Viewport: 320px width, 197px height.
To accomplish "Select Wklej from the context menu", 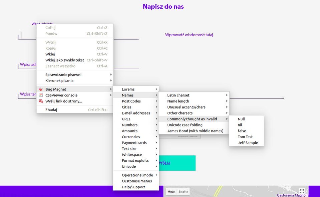I will [x=75, y=54].
